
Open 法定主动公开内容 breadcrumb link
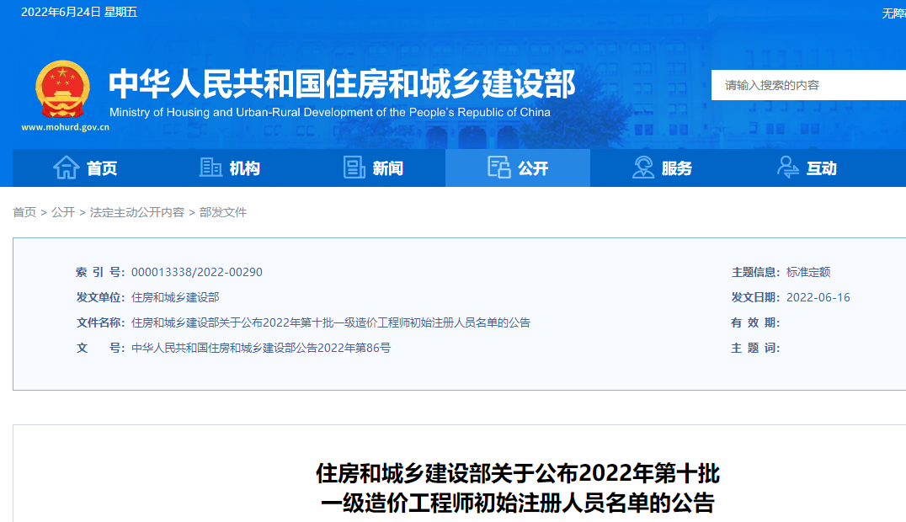pyautogui.click(x=137, y=212)
